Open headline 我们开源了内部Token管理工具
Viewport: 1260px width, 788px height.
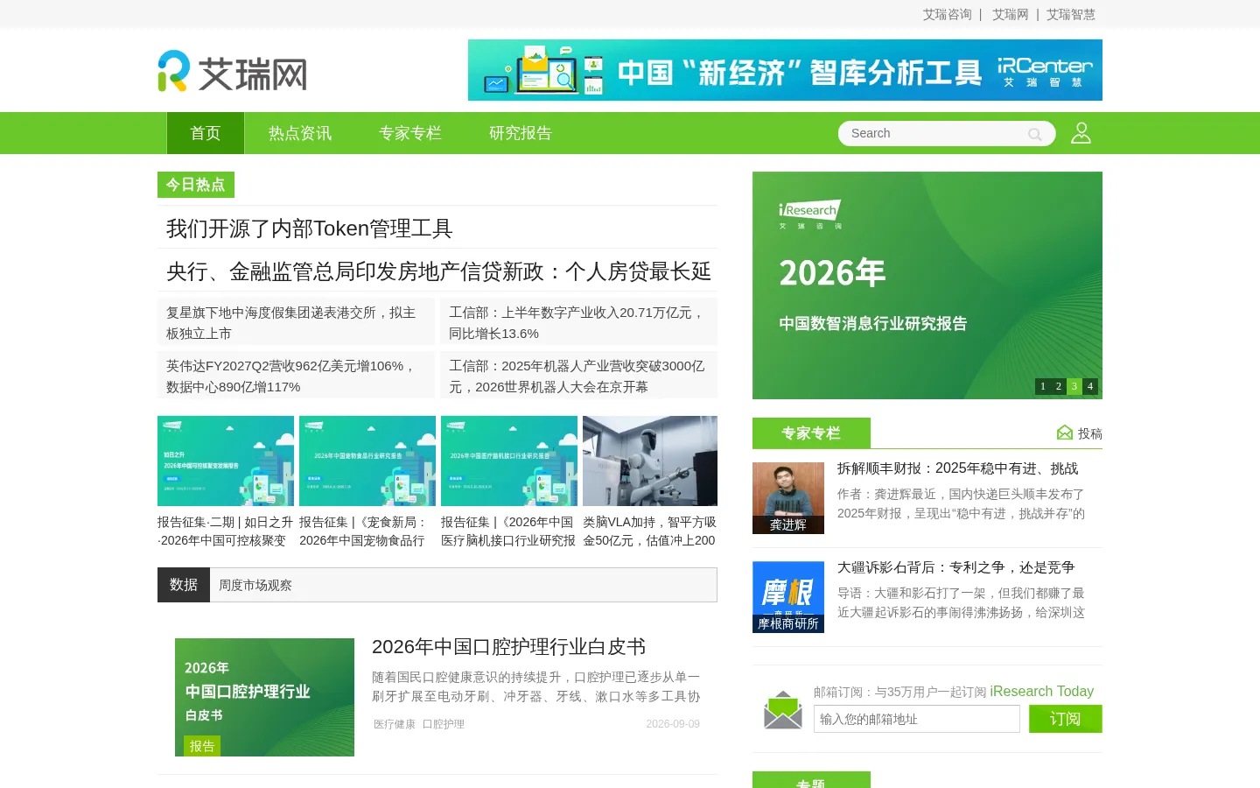coord(310,229)
